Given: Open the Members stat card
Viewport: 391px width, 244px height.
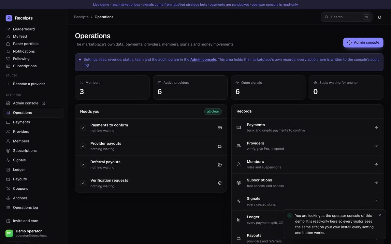Looking at the screenshot, I should coord(112,88).
